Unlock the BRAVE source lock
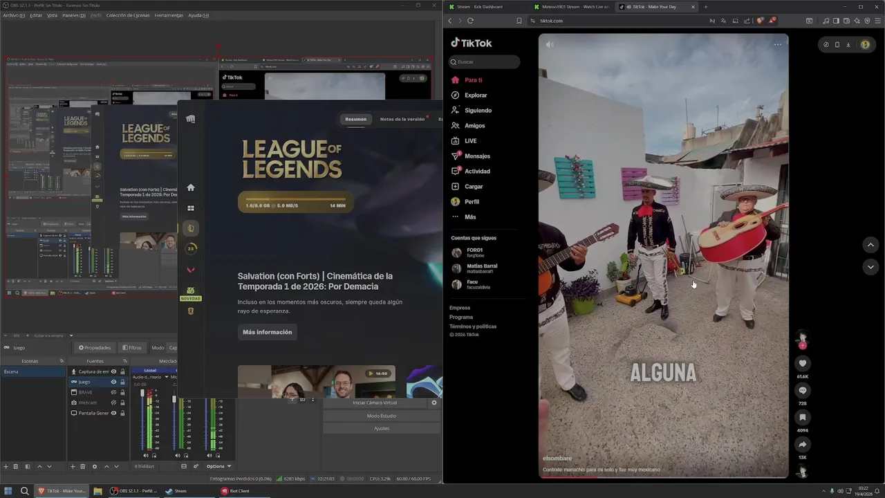The image size is (885, 498). pyautogui.click(x=123, y=392)
